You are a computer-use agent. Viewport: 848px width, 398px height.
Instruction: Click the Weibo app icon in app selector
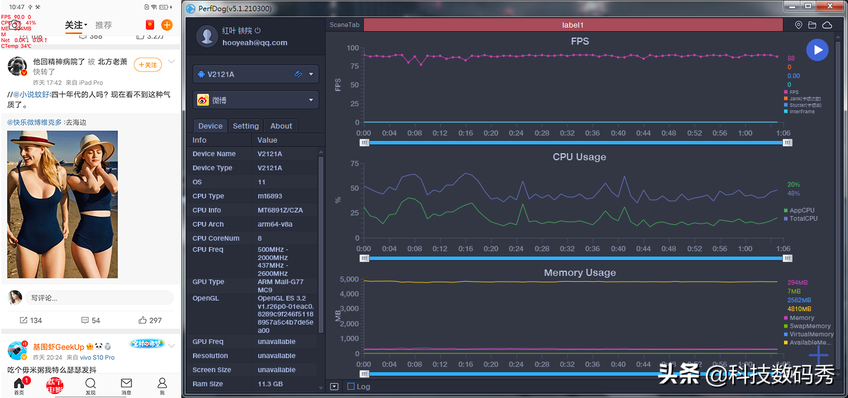click(x=202, y=100)
